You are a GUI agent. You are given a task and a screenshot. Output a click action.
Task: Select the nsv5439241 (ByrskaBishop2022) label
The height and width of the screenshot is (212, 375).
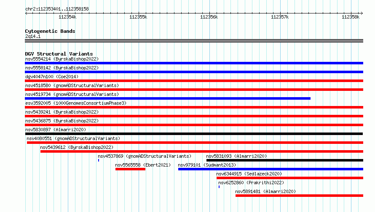click(62, 112)
